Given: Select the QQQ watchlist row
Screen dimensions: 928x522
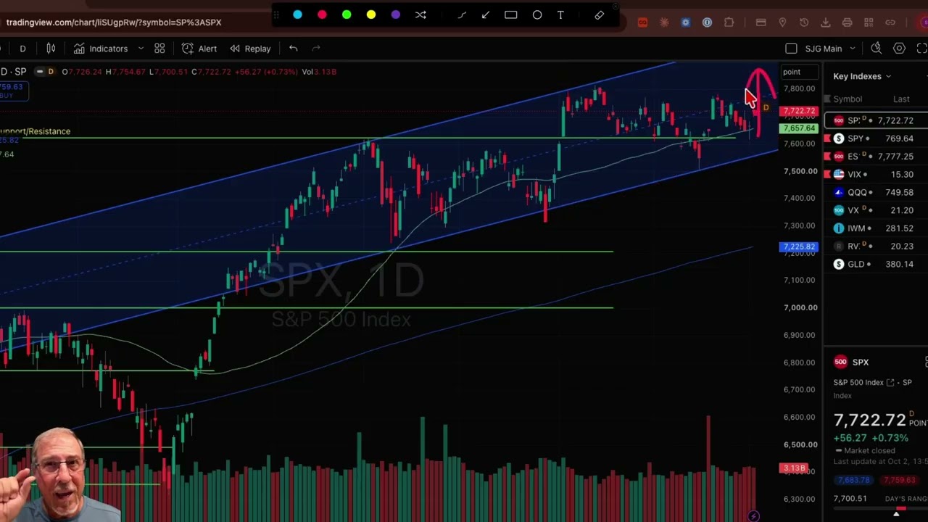Looking at the screenshot, I should (876, 192).
